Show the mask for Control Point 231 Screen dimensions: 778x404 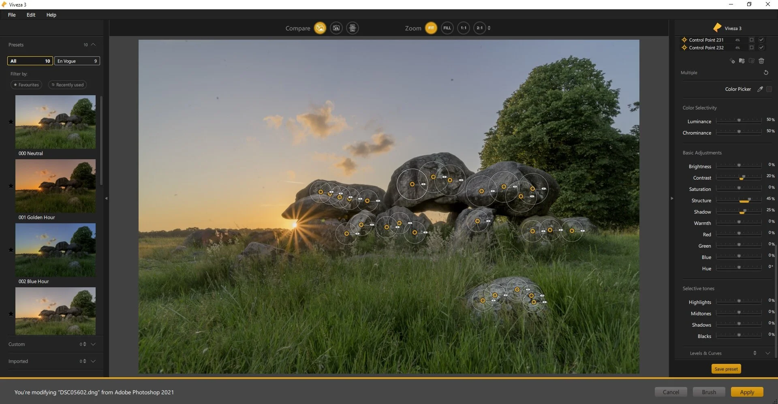tap(752, 40)
